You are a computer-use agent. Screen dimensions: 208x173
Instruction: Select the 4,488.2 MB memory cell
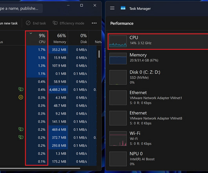pyautogui.click(x=58, y=90)
